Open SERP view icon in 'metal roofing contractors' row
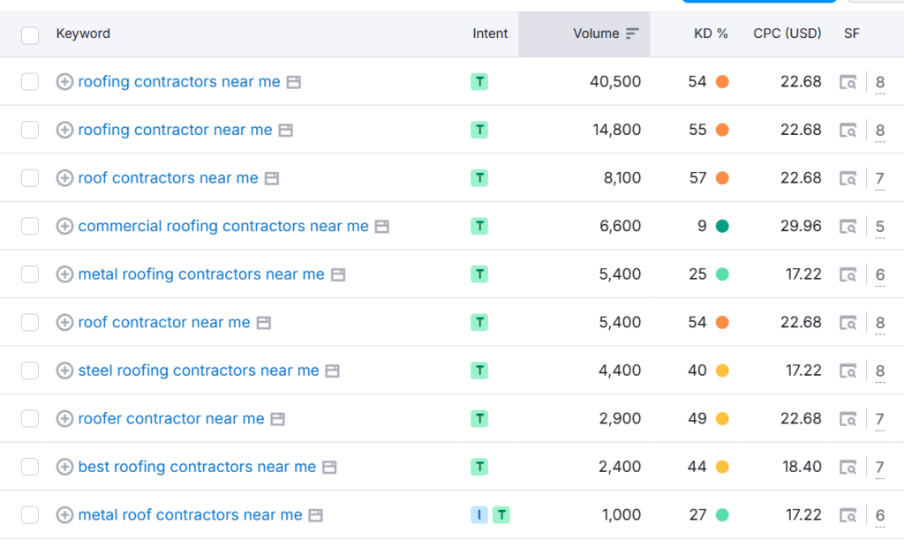Screen dimensions: 904x547 (848, 275)
